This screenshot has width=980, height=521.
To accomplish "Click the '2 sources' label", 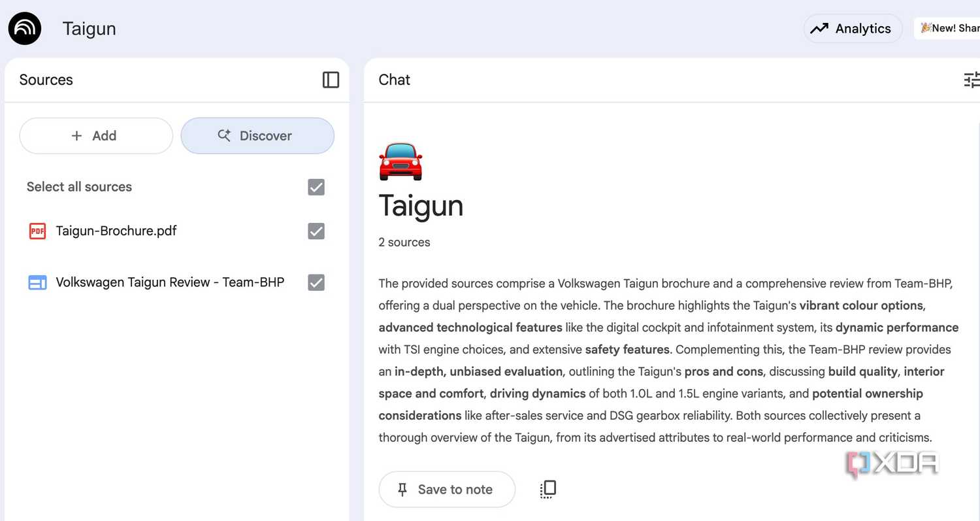I will (404, 242).
